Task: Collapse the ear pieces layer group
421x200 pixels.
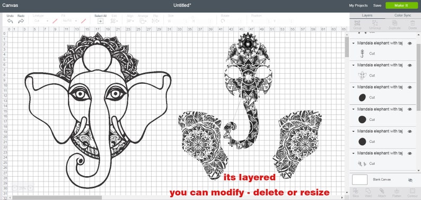Action: (x=354, y=153)
